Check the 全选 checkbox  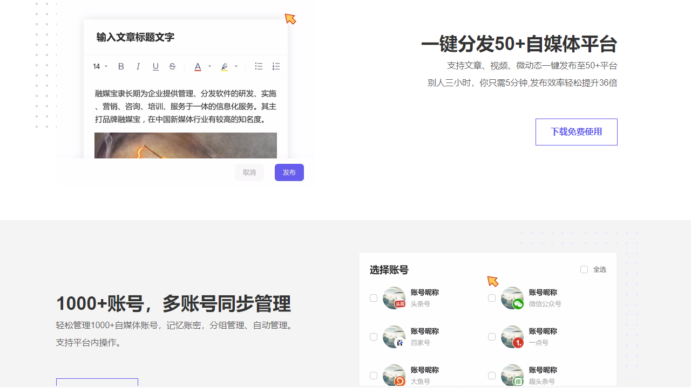584,269
